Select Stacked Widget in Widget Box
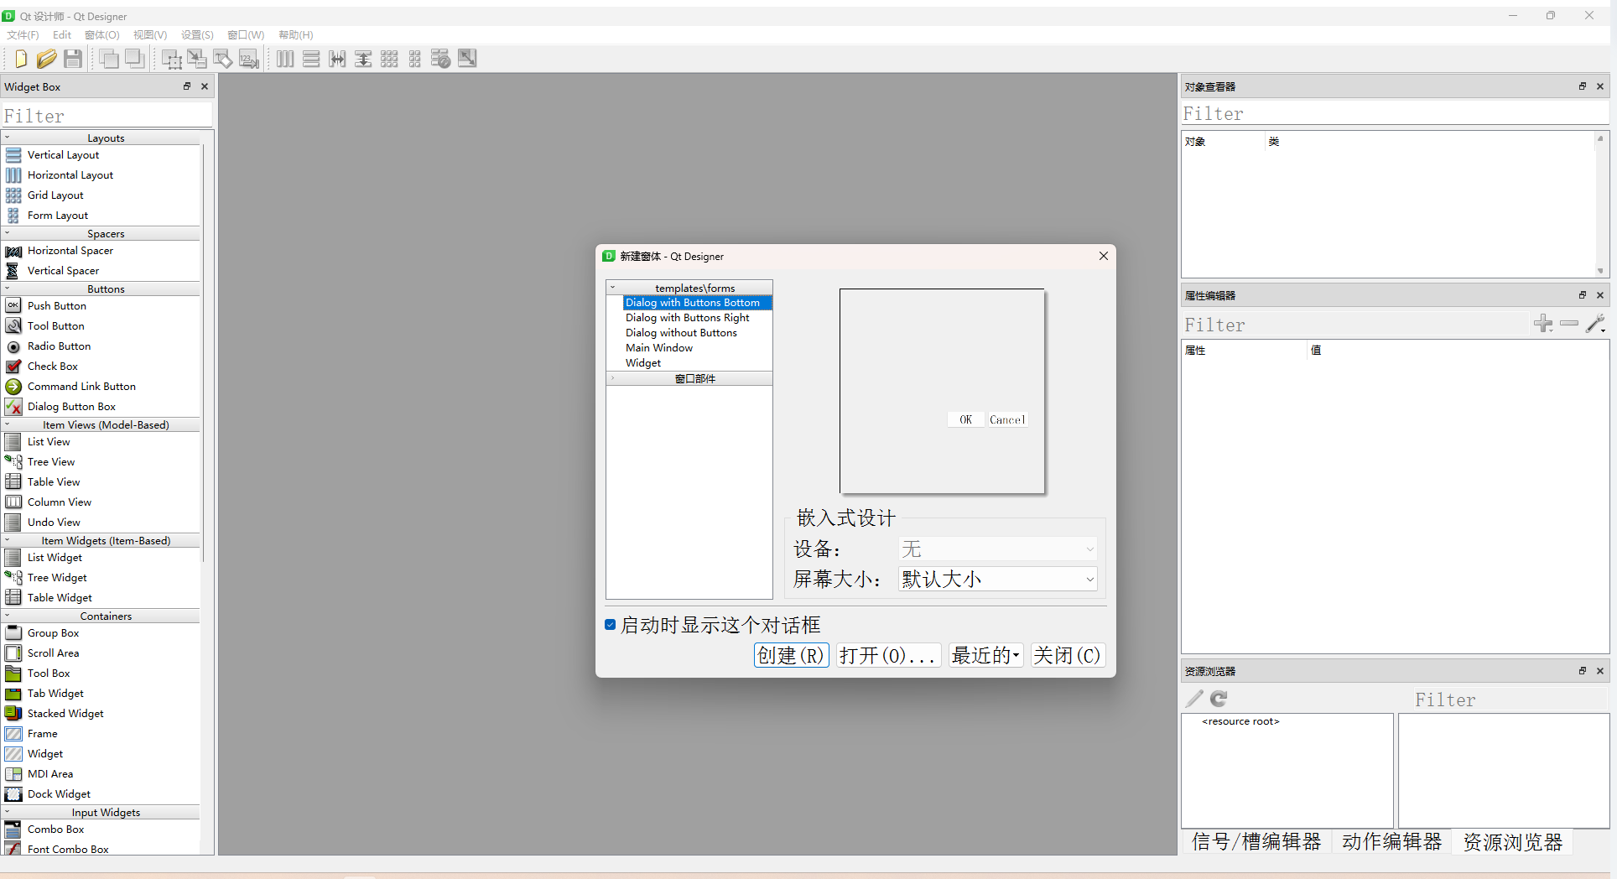The image size is (1617, 879). click(x=65, y=714)
